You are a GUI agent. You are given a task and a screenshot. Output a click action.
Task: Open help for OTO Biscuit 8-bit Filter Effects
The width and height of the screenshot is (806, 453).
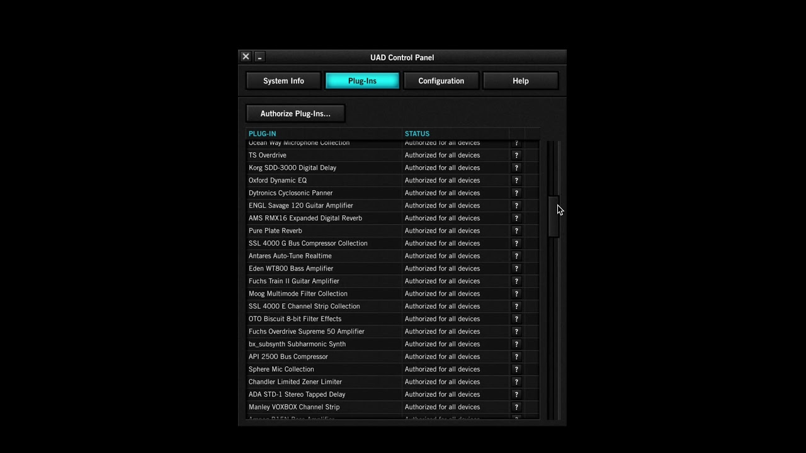pyautogui.click(x=516, y=319)
